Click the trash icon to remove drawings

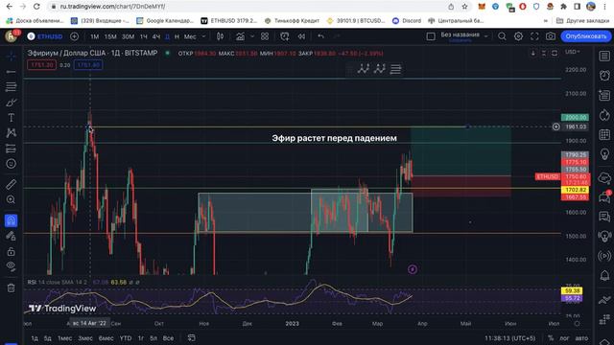click(x=11, y=288)
